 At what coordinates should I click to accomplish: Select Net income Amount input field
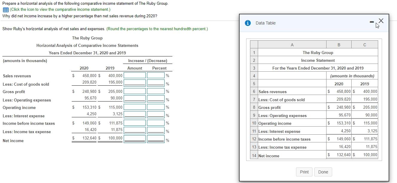click(x=135, y=139)
